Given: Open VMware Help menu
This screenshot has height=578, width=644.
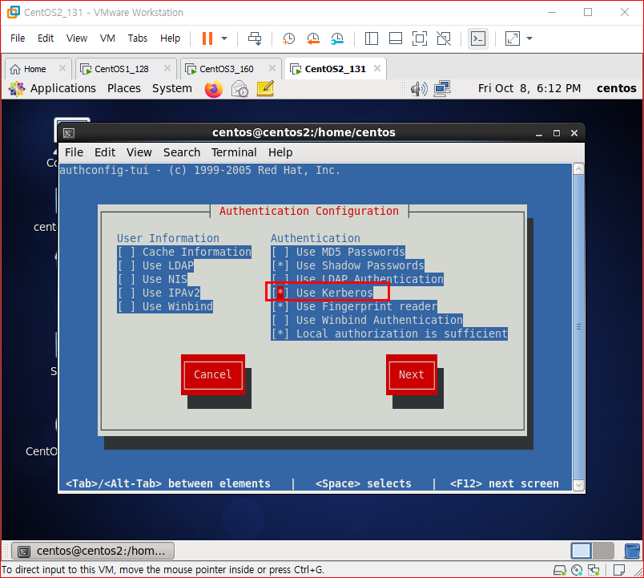Looking at the screenshot, I should point(170,38).
